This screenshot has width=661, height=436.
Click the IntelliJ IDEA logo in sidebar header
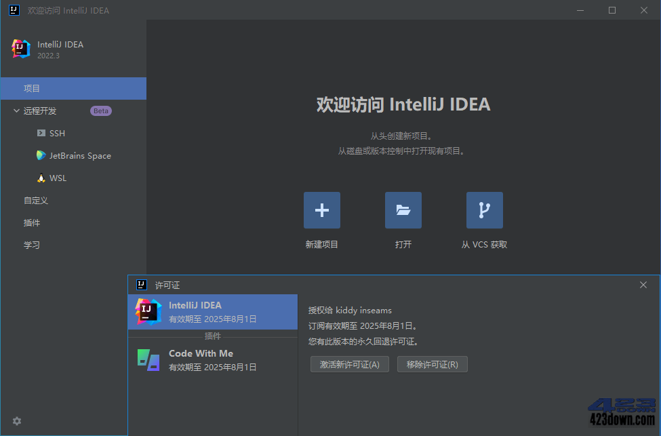(21, 49)
